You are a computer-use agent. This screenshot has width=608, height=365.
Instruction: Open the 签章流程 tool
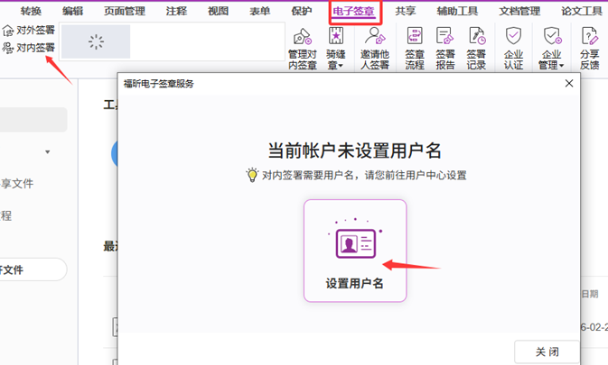coord(415,49)
